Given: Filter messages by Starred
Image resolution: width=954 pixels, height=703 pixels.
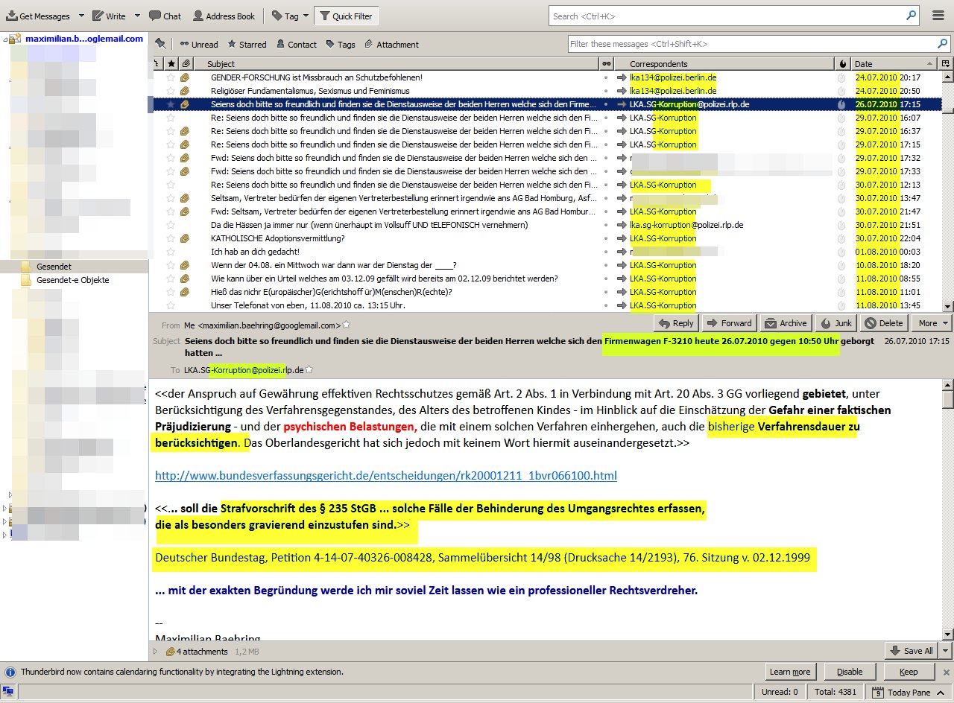Looking at the screenshot, I should (247, 45).
